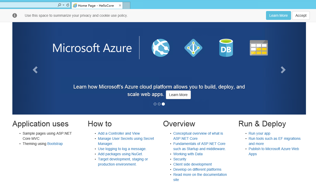Click the cookie policy summary text
The height and width of the screenshot is (182, 316).
[x=76, y=15]
